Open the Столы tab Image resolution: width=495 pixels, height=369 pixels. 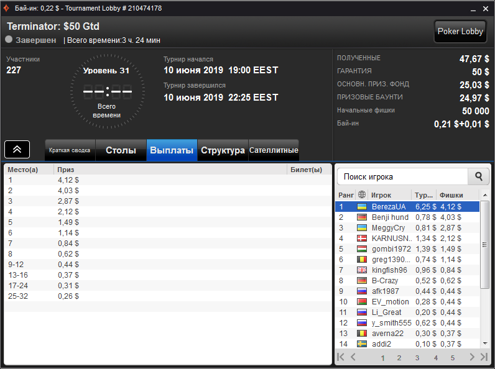[x=121, y=150]
